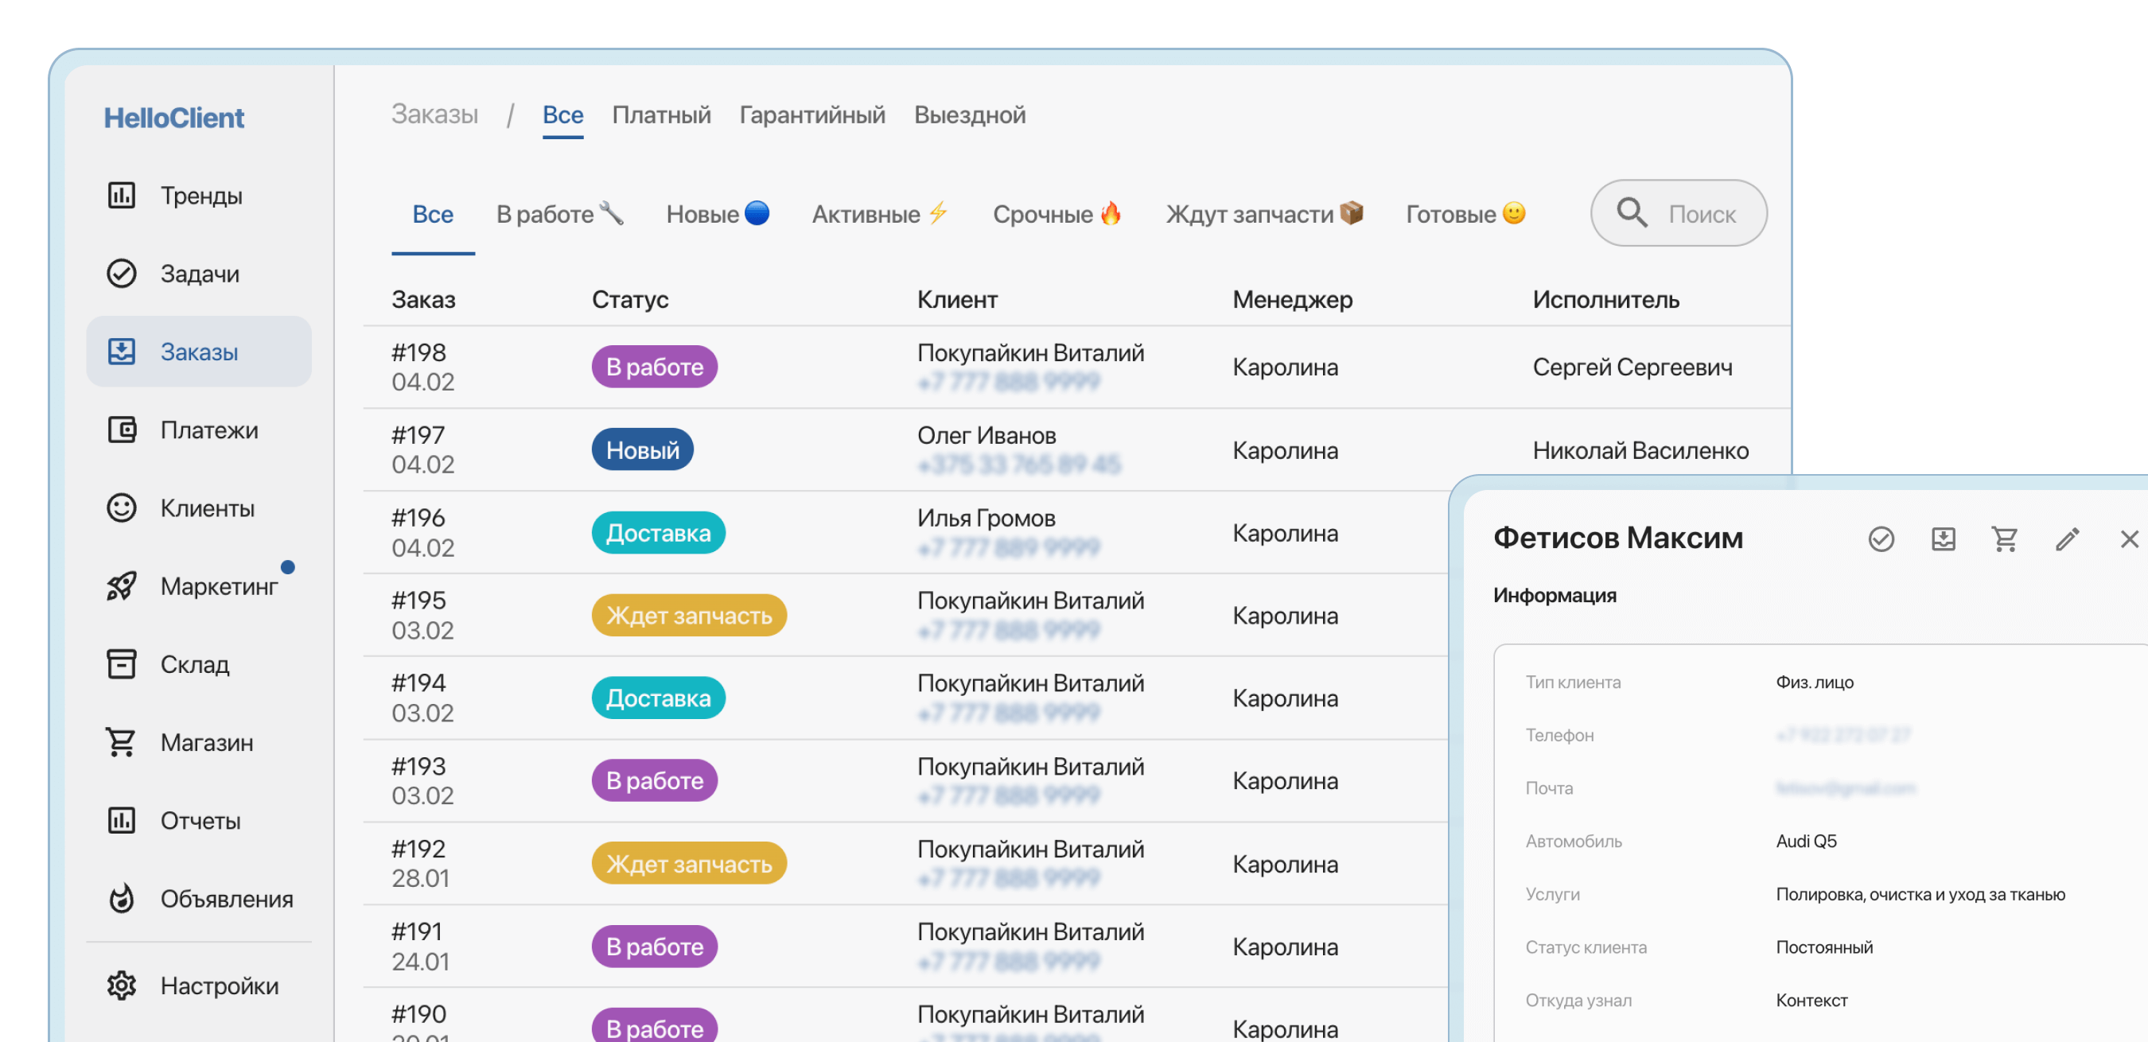
Task: Open the Склад archive box icon
Action: [x=121, y=664]
